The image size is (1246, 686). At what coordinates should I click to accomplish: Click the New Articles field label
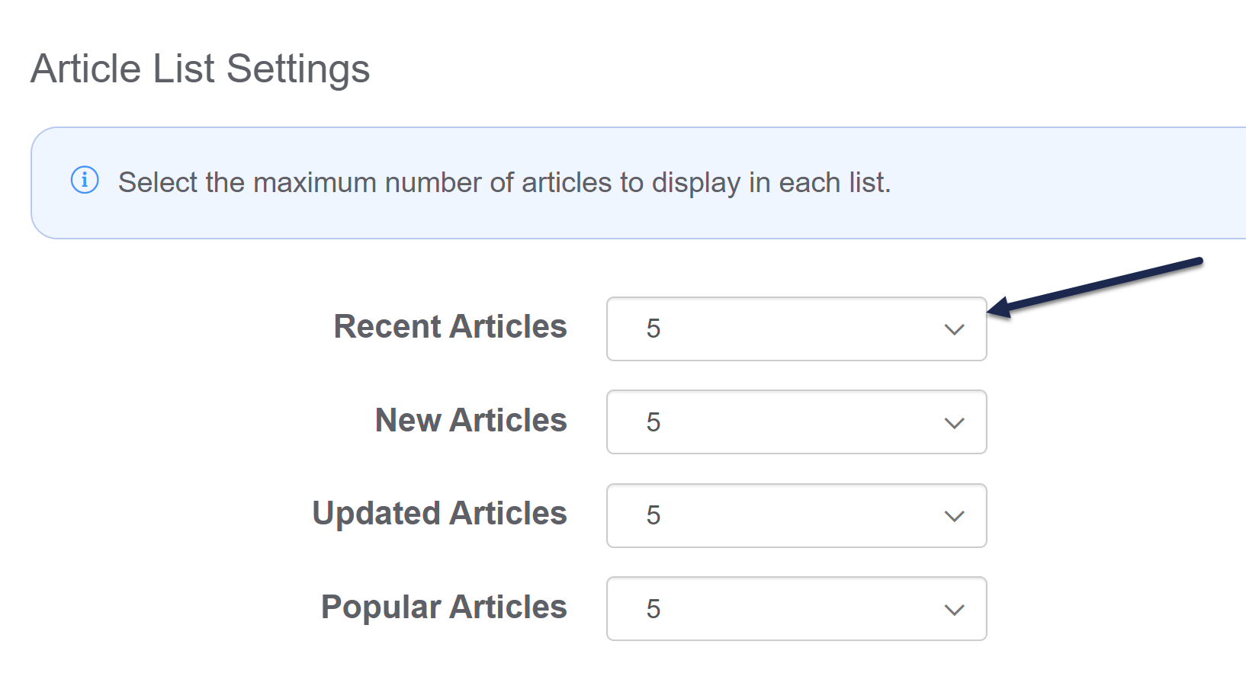470,420
